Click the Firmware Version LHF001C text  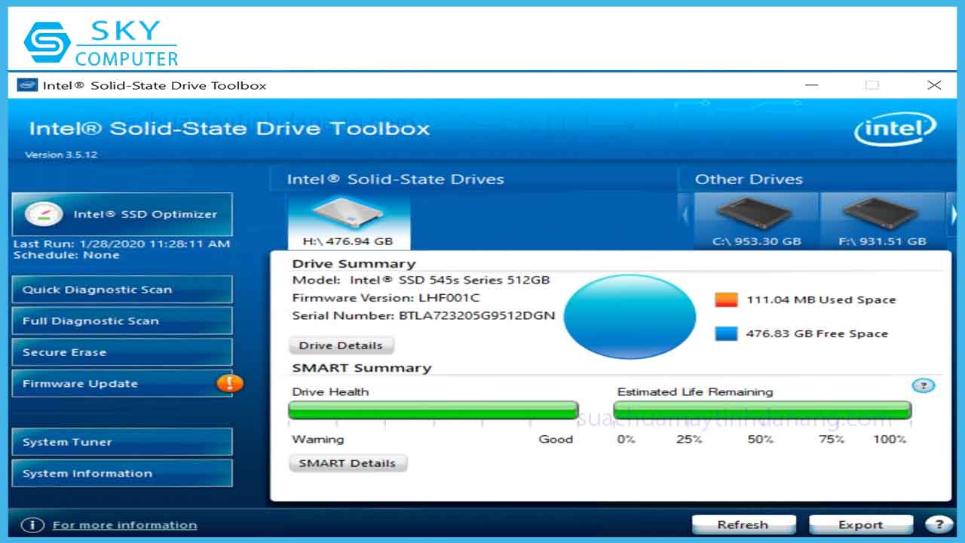tap(386, 297)
